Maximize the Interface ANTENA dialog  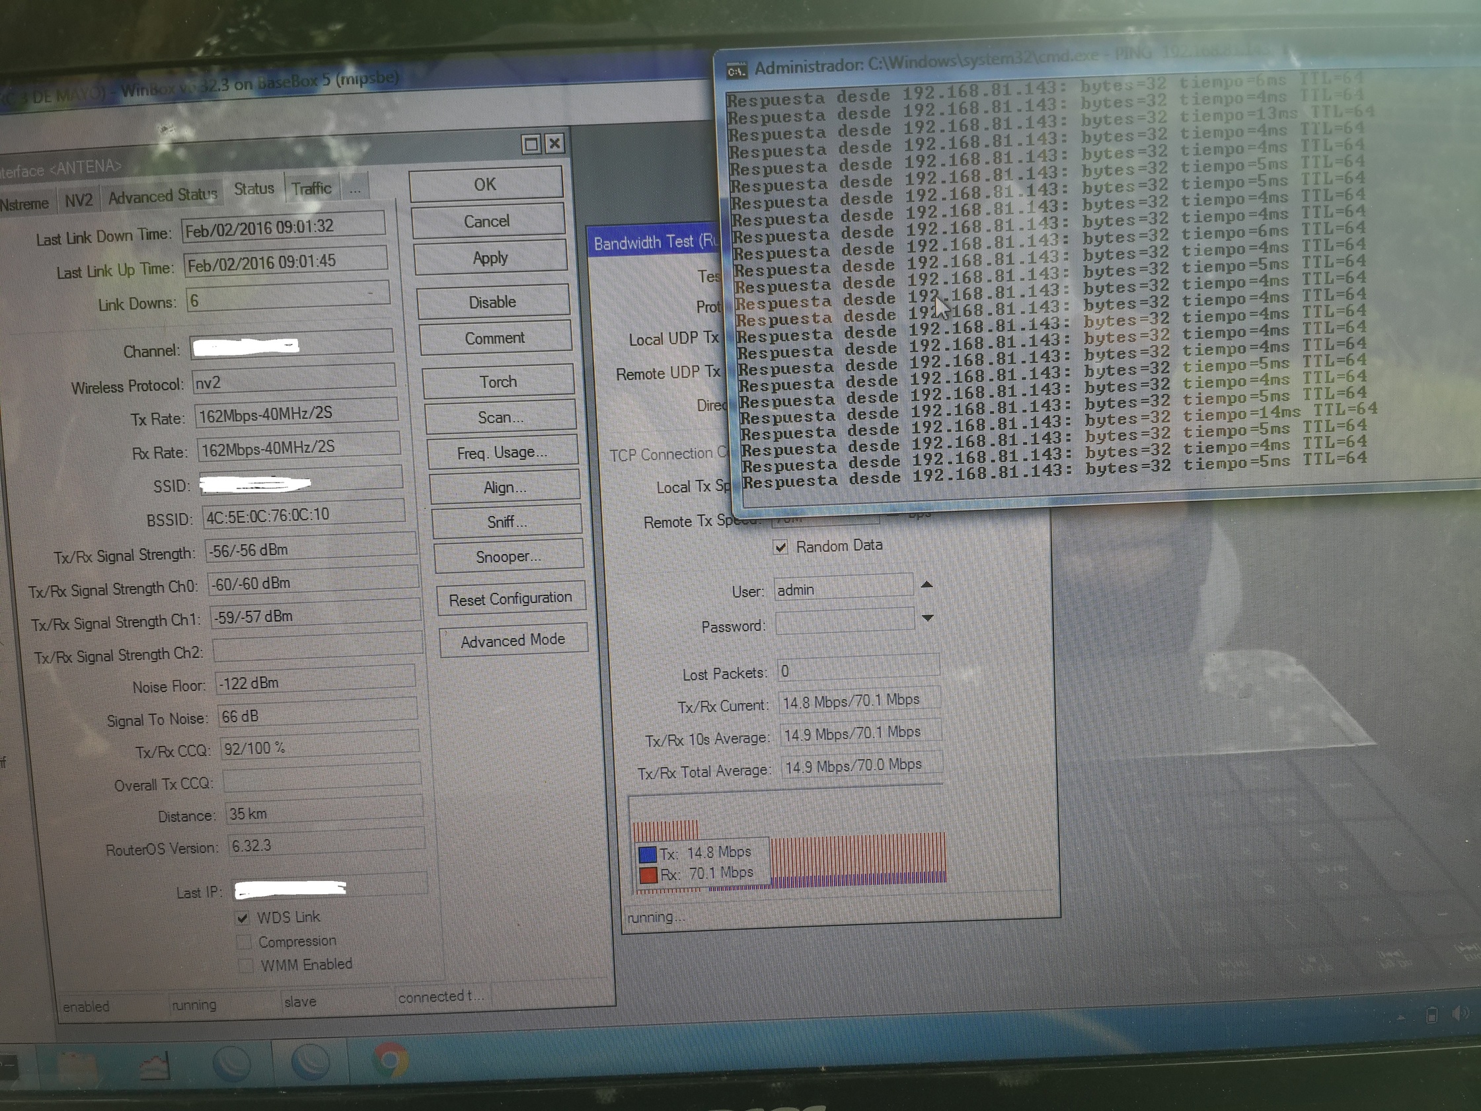click(531, 144)
